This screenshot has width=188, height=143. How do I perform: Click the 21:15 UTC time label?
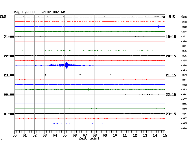pos(171,75)
